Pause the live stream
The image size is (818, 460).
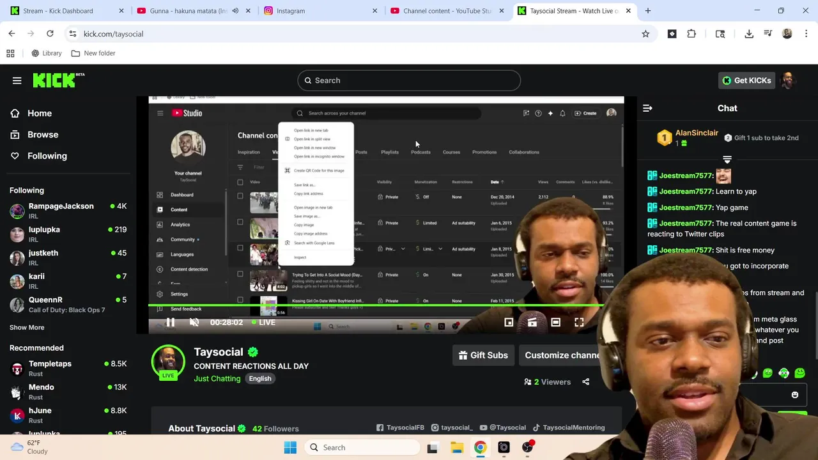pos(170,323)
